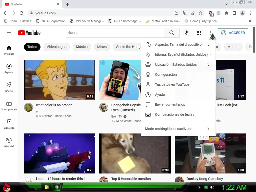The height and width of the screenshot is (192, 256).
Task: Click the YouTube logo
Action: click(x=29, y=33)
